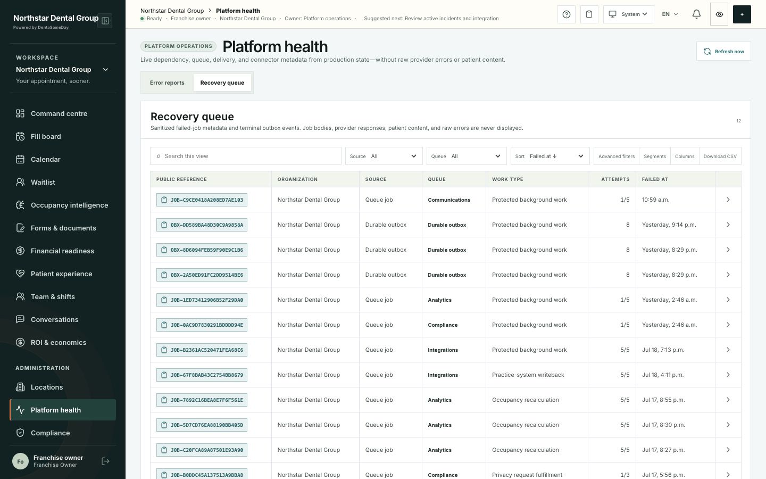Viewport: 766px width, 479px height.
Task: Select Platform health in sidebar
Action: (63, 410)
